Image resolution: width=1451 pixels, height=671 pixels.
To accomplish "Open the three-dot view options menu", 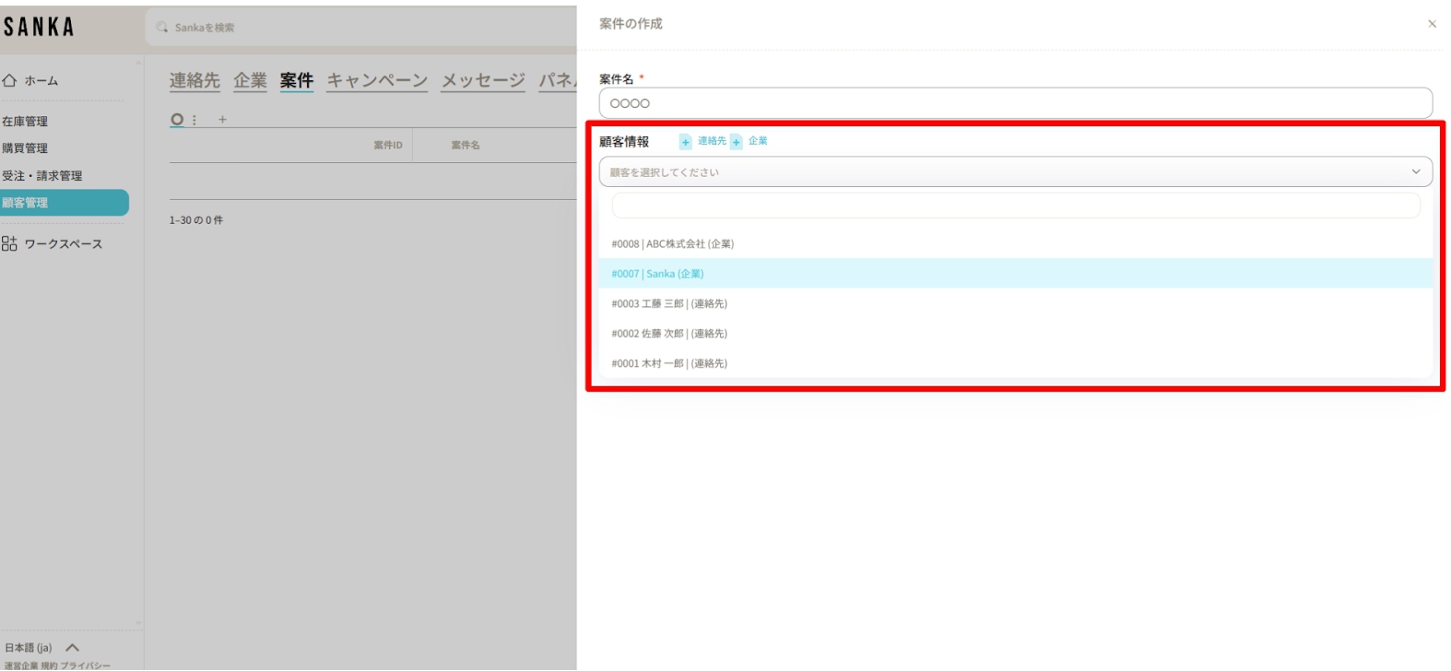I will tap(195, 120).
